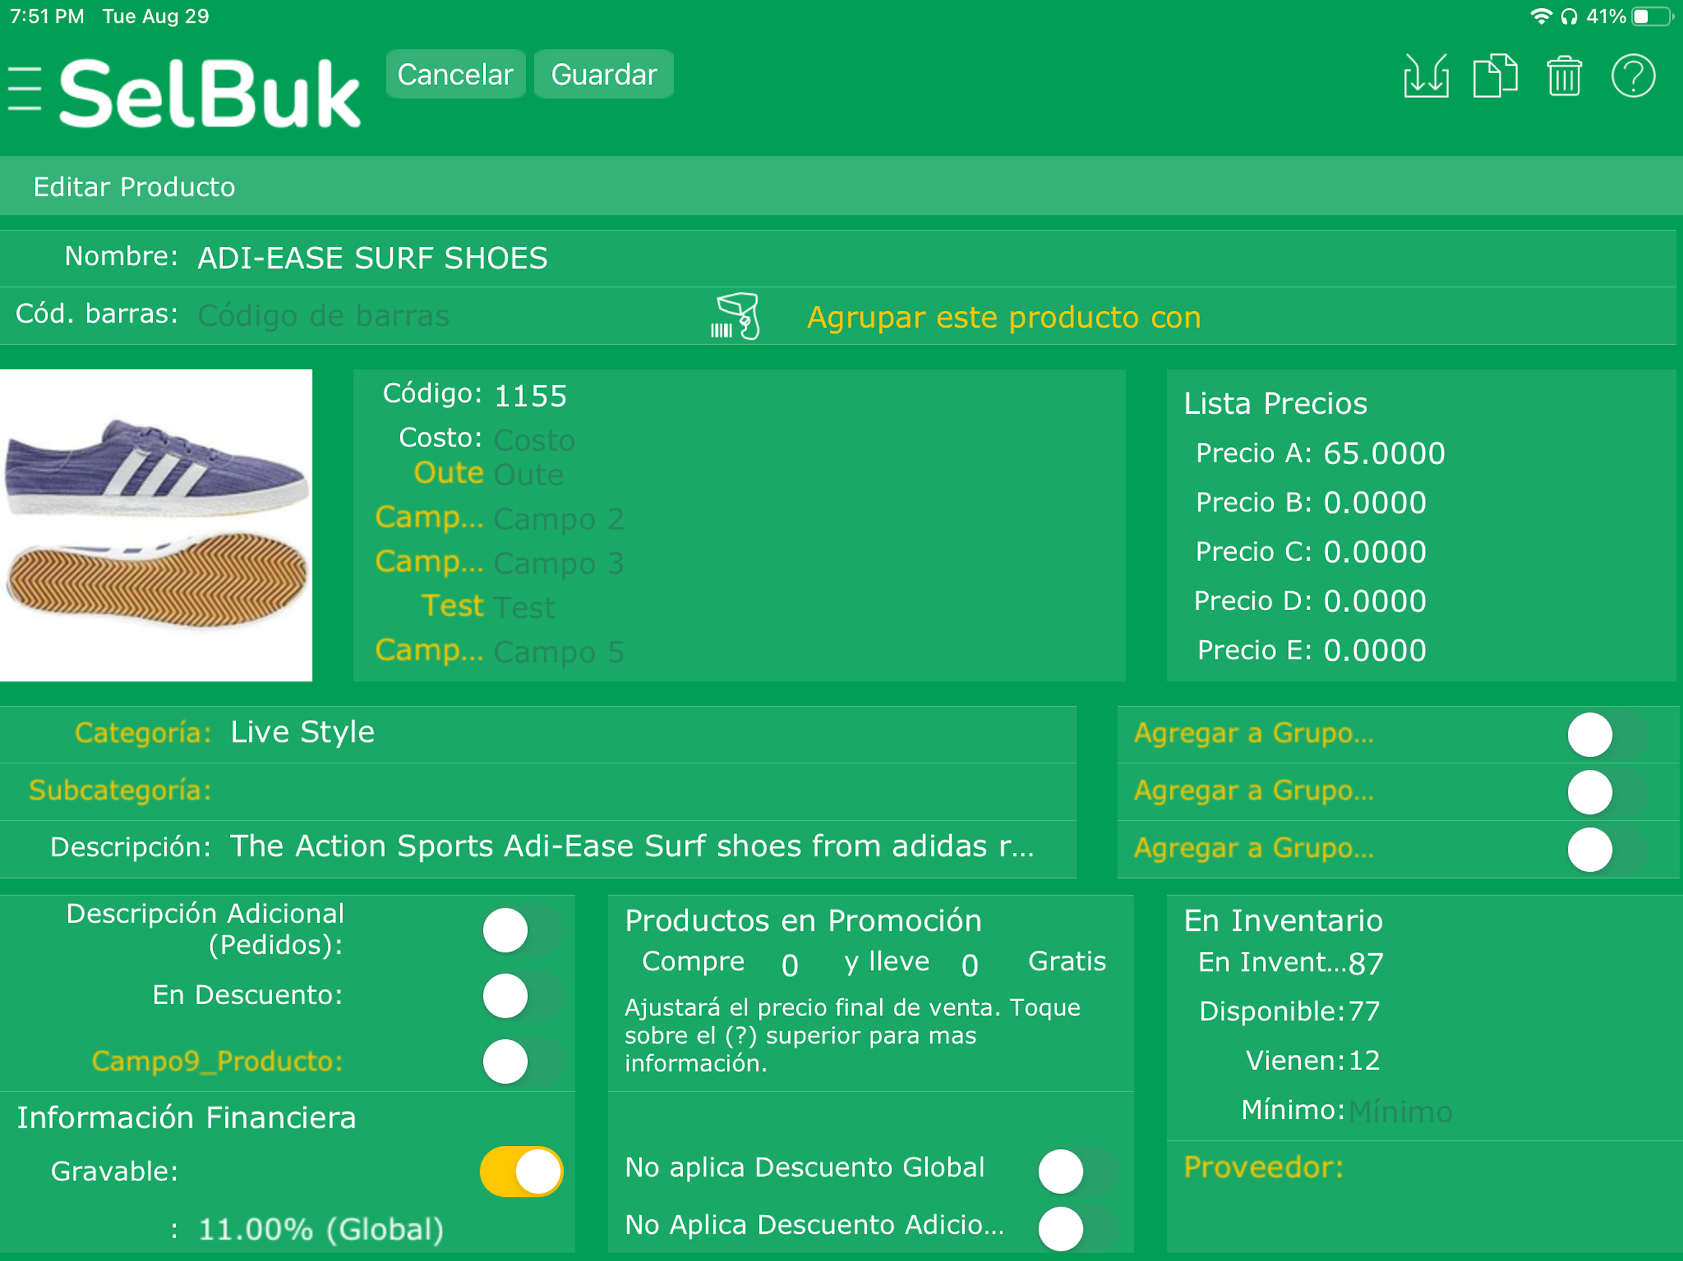Focus the Costo input field
1683x1261 pixels.
click(x=806, y=440)
